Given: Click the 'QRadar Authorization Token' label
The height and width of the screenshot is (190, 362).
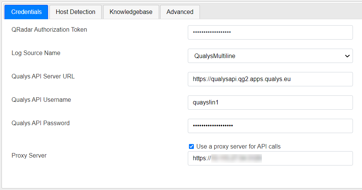Looking at the screenshot, I should point(49,29).
